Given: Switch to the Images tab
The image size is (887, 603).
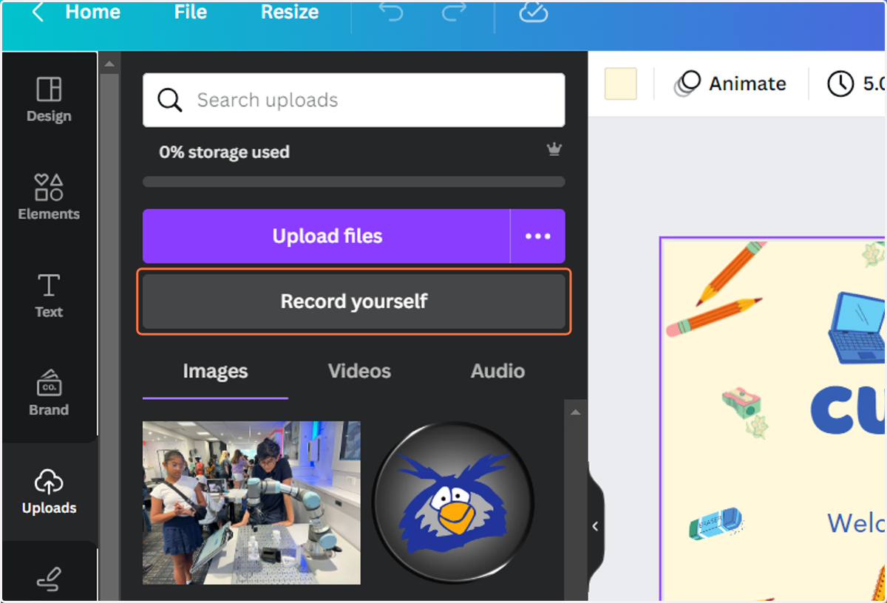Looking at the screenshot, I should coord(215,371).
